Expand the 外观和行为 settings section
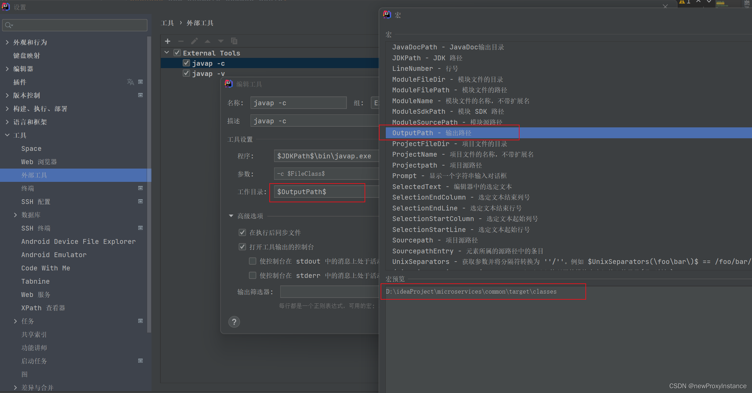Viewport: 752px width, 393px height. [x=7, y=42]
